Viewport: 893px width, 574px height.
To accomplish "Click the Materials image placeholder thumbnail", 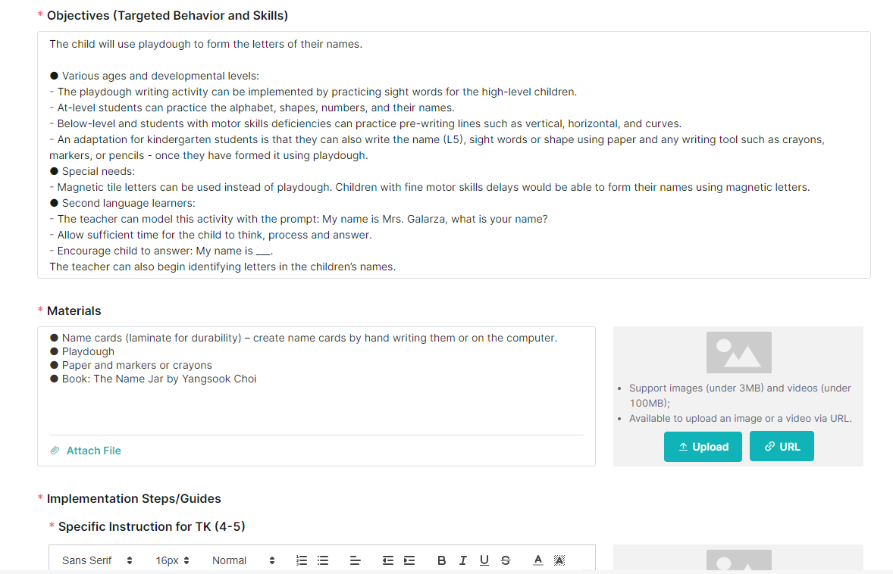I will (x=738, y=352).
